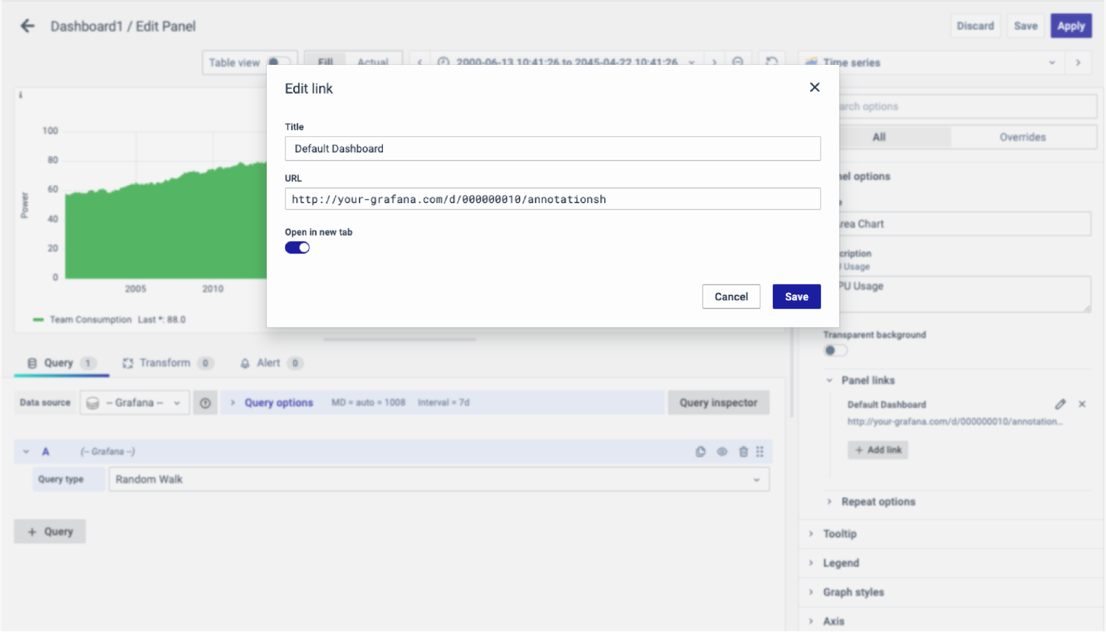The height and width of the screenshot is (632, 1106).
Task: Duplicate query A with the copy icon
Action: click(700, 452)
